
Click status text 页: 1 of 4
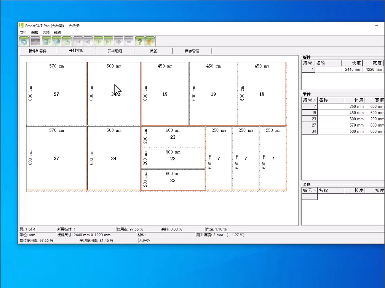point(28,229)
